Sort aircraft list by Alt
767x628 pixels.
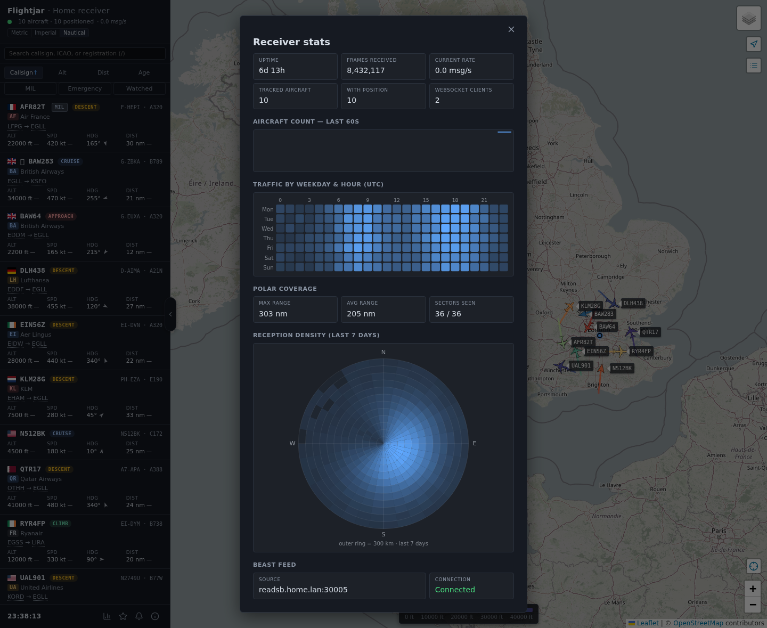coord(62,72)
